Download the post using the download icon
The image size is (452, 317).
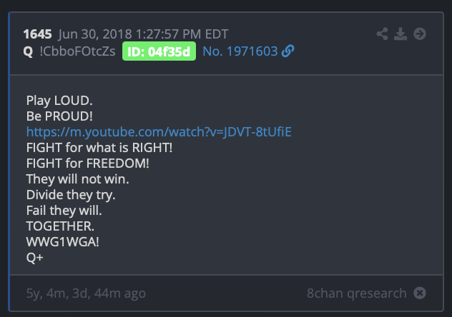click(401, 34)
